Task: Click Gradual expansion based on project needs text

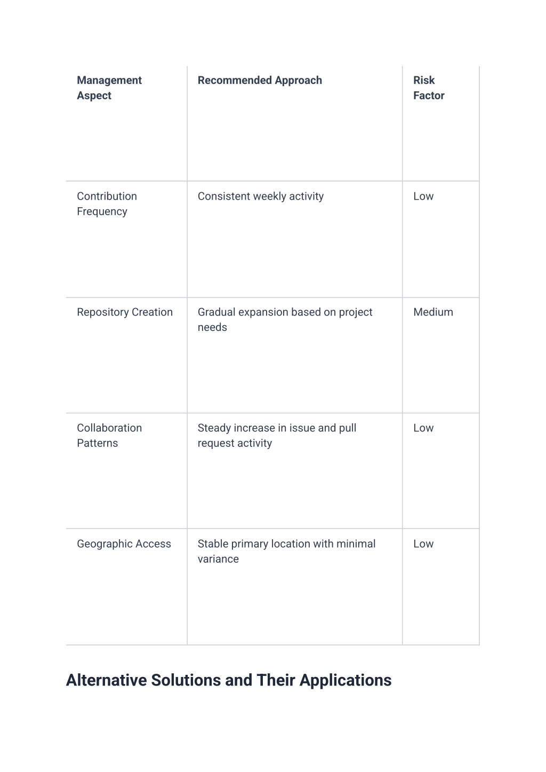Action: click(x=285, y=320)
